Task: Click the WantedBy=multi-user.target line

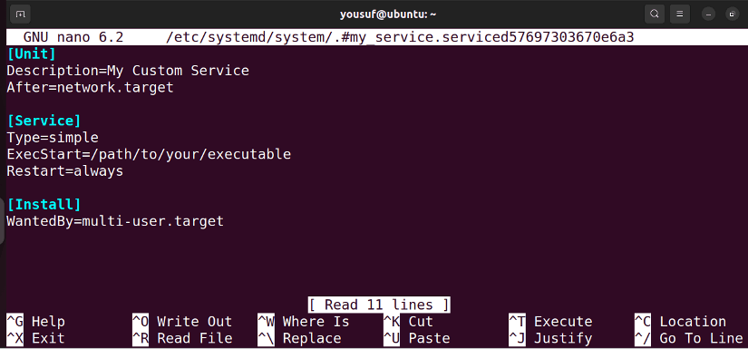Action: [115, 221]
